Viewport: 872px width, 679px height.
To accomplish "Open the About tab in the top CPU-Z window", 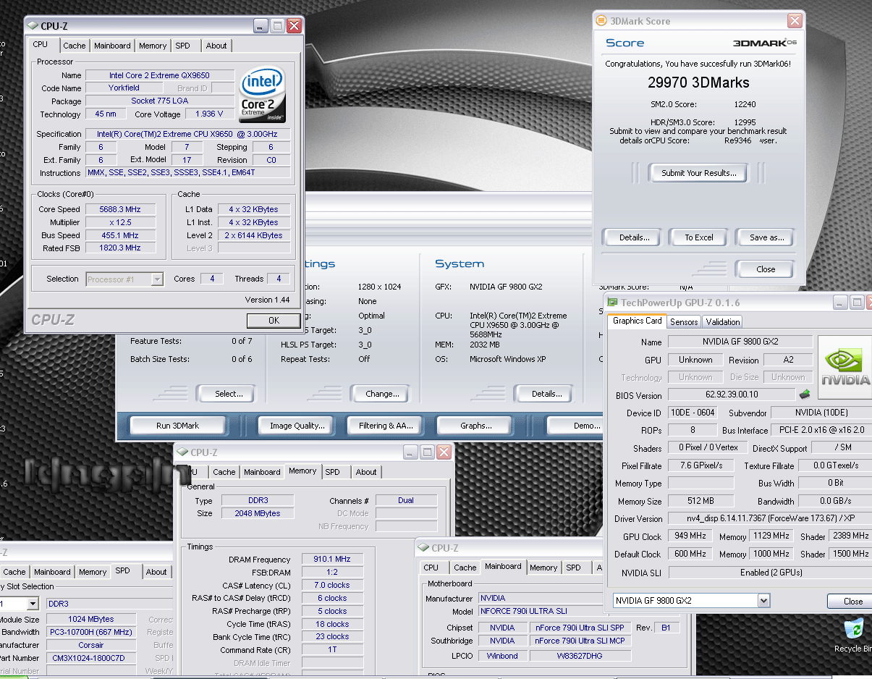I will pyautogui.click(x=216, y=46).
